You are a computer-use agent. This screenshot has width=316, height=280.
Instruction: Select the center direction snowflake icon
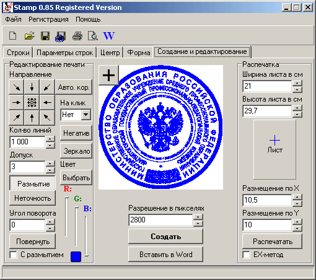32,102
